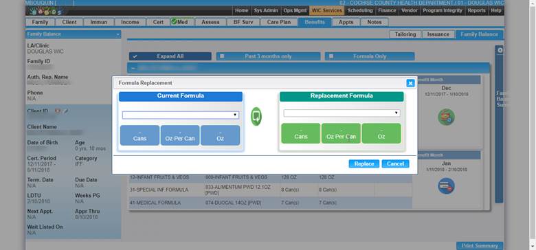Open the Sys Admin menu
This screenshot has height=250, width=536.
[x=266, y=10]
